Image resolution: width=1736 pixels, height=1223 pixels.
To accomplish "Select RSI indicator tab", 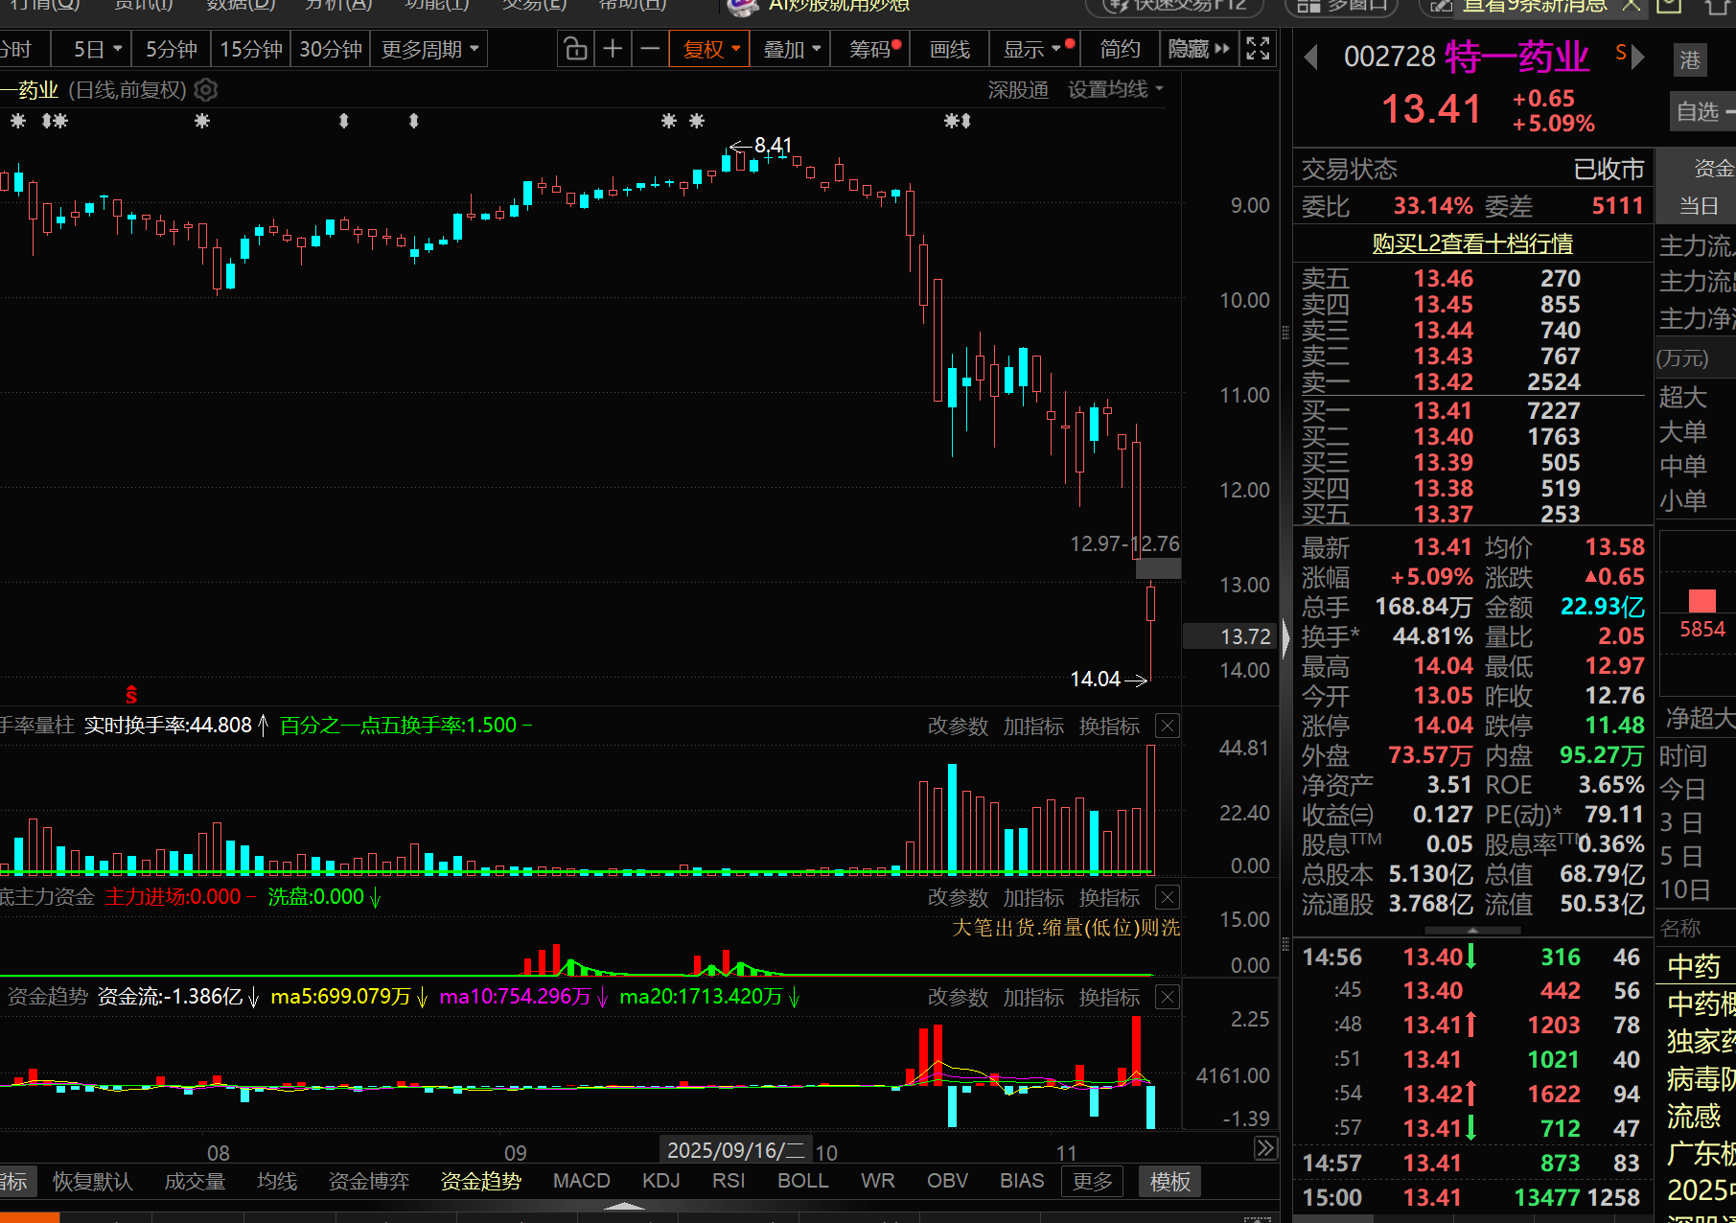I will (729, 1181).
